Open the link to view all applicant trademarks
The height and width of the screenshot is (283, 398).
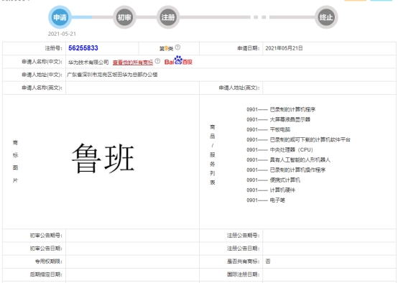pyautogui.click(x=133, y=62)
